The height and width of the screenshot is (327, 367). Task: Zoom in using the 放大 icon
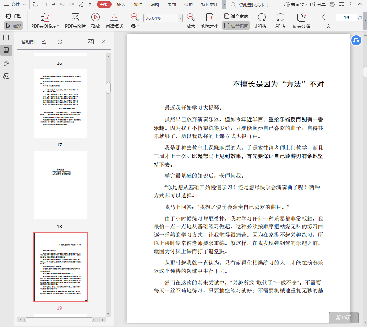191,17
